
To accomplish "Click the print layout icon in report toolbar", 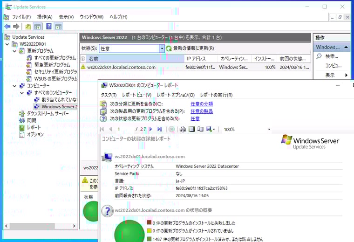I will [x=191, y=129].
